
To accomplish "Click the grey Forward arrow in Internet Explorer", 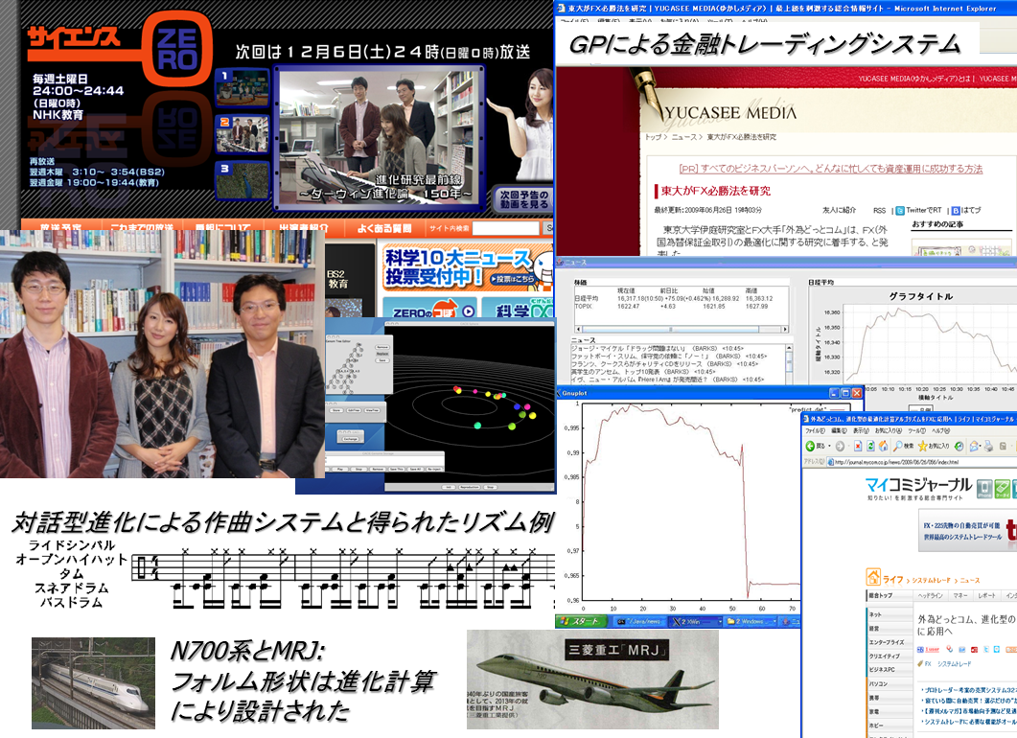I will pyautogui.click(x=840, y=447).
